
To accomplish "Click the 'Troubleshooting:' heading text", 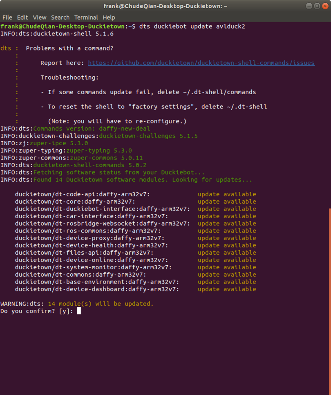I will (69, 78).
